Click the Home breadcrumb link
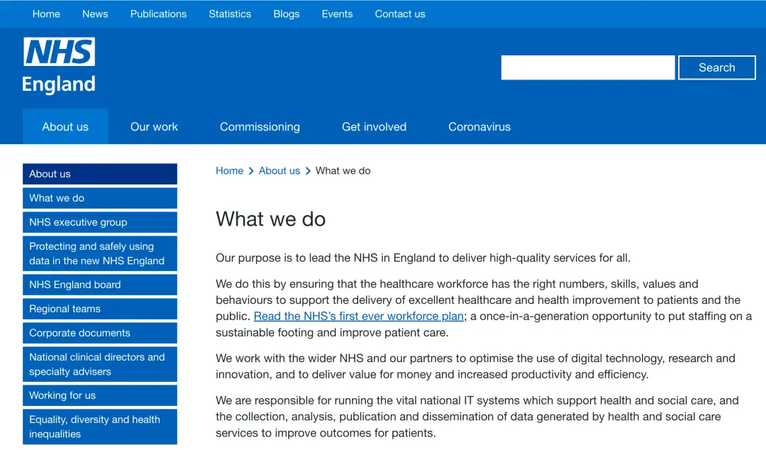The height and width of the screenshot is (450, 766). click(230, 171)
